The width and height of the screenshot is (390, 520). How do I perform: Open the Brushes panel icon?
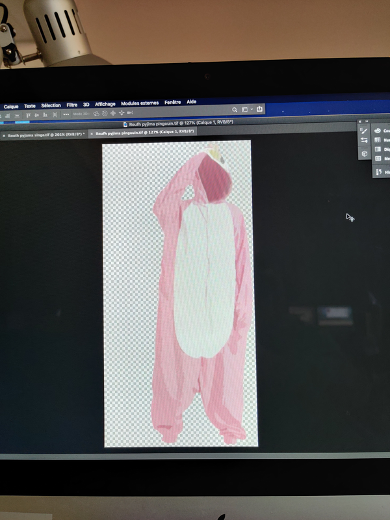[x=364, y=131]
